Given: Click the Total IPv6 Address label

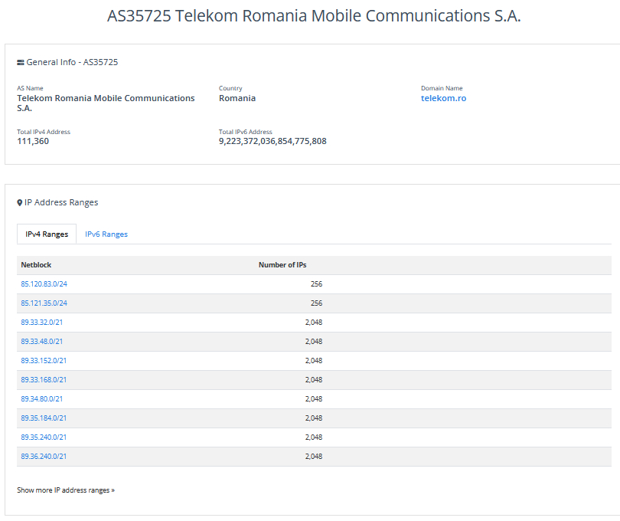Looking at the screenshot, I should tap(246, 132).
